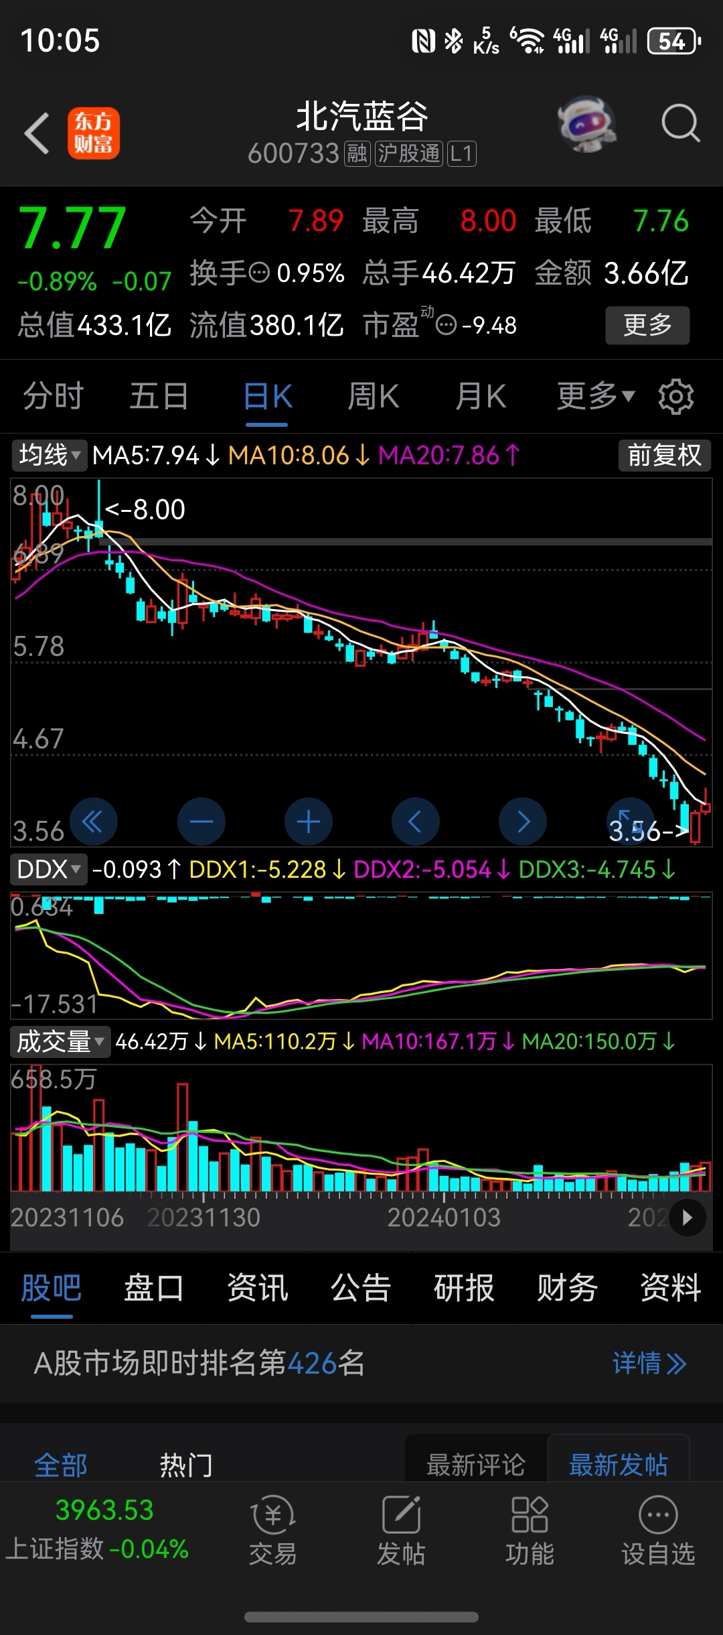Select the 月K tab

[x=480, y=396]
